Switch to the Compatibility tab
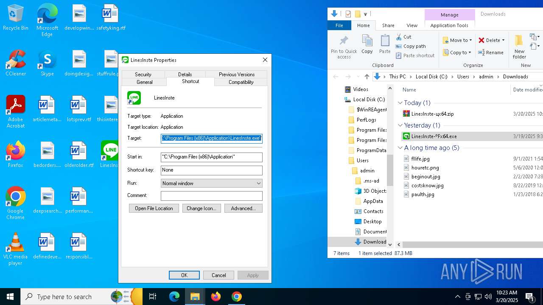 [241, 82]
